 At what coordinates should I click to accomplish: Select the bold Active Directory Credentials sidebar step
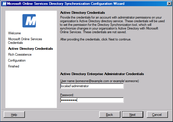(30, 49)
